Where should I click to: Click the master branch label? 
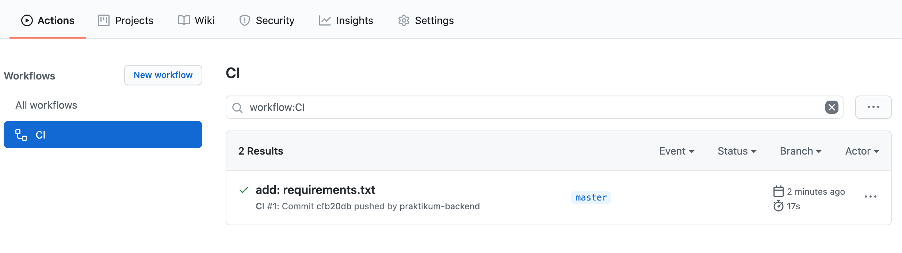point(591,198)
